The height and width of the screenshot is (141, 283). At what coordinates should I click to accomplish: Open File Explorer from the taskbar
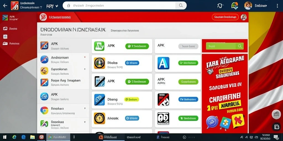pyautogui.click(x=33, y=137)
